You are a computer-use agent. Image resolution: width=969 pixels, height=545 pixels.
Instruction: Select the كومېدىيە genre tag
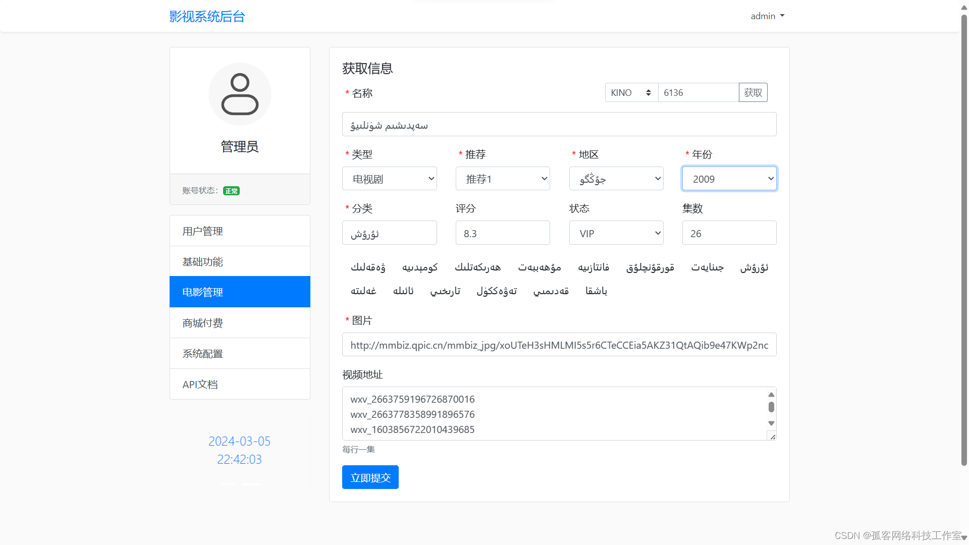pos(420,267)
